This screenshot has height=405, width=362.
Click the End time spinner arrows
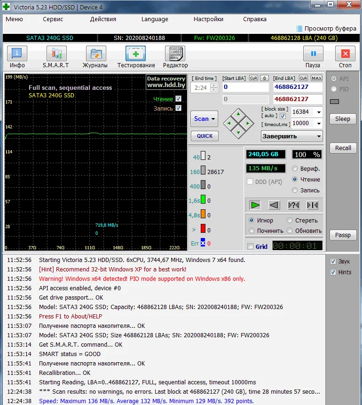(214, 87)
